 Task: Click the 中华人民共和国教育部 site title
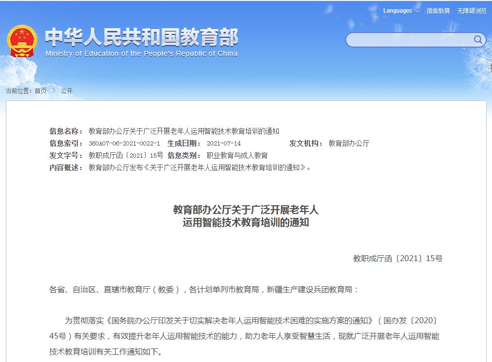(141, 37)
